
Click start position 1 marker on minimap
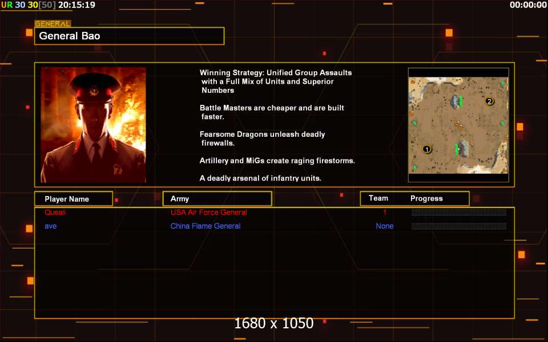click(x=426, y=149)
